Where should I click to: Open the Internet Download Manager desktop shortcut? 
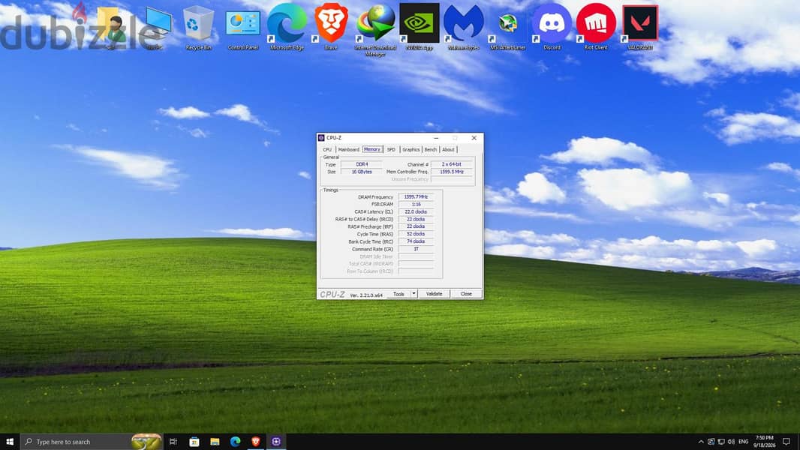[375, 29]
